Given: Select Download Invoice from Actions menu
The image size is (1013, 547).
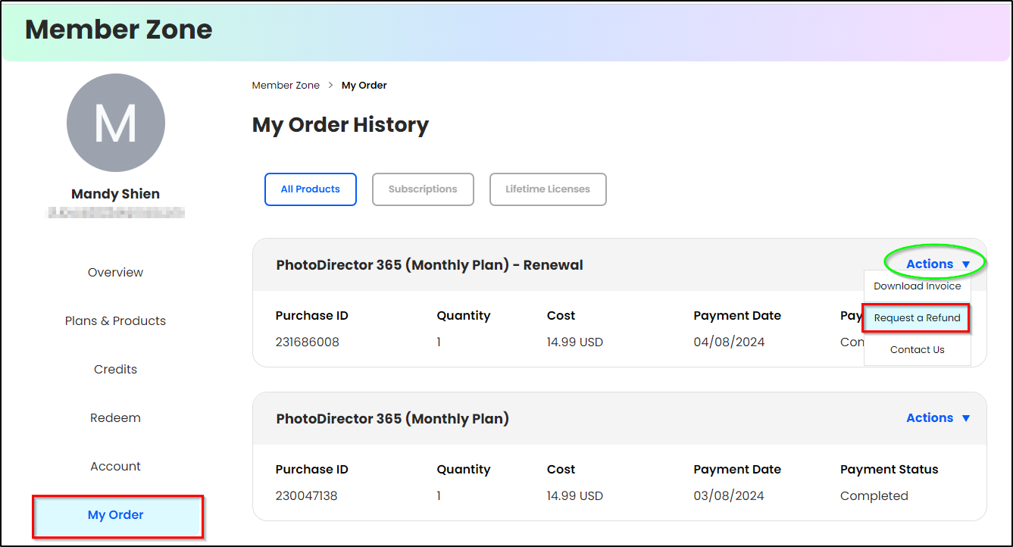Looking at the screenshot, I should [917, 286].
